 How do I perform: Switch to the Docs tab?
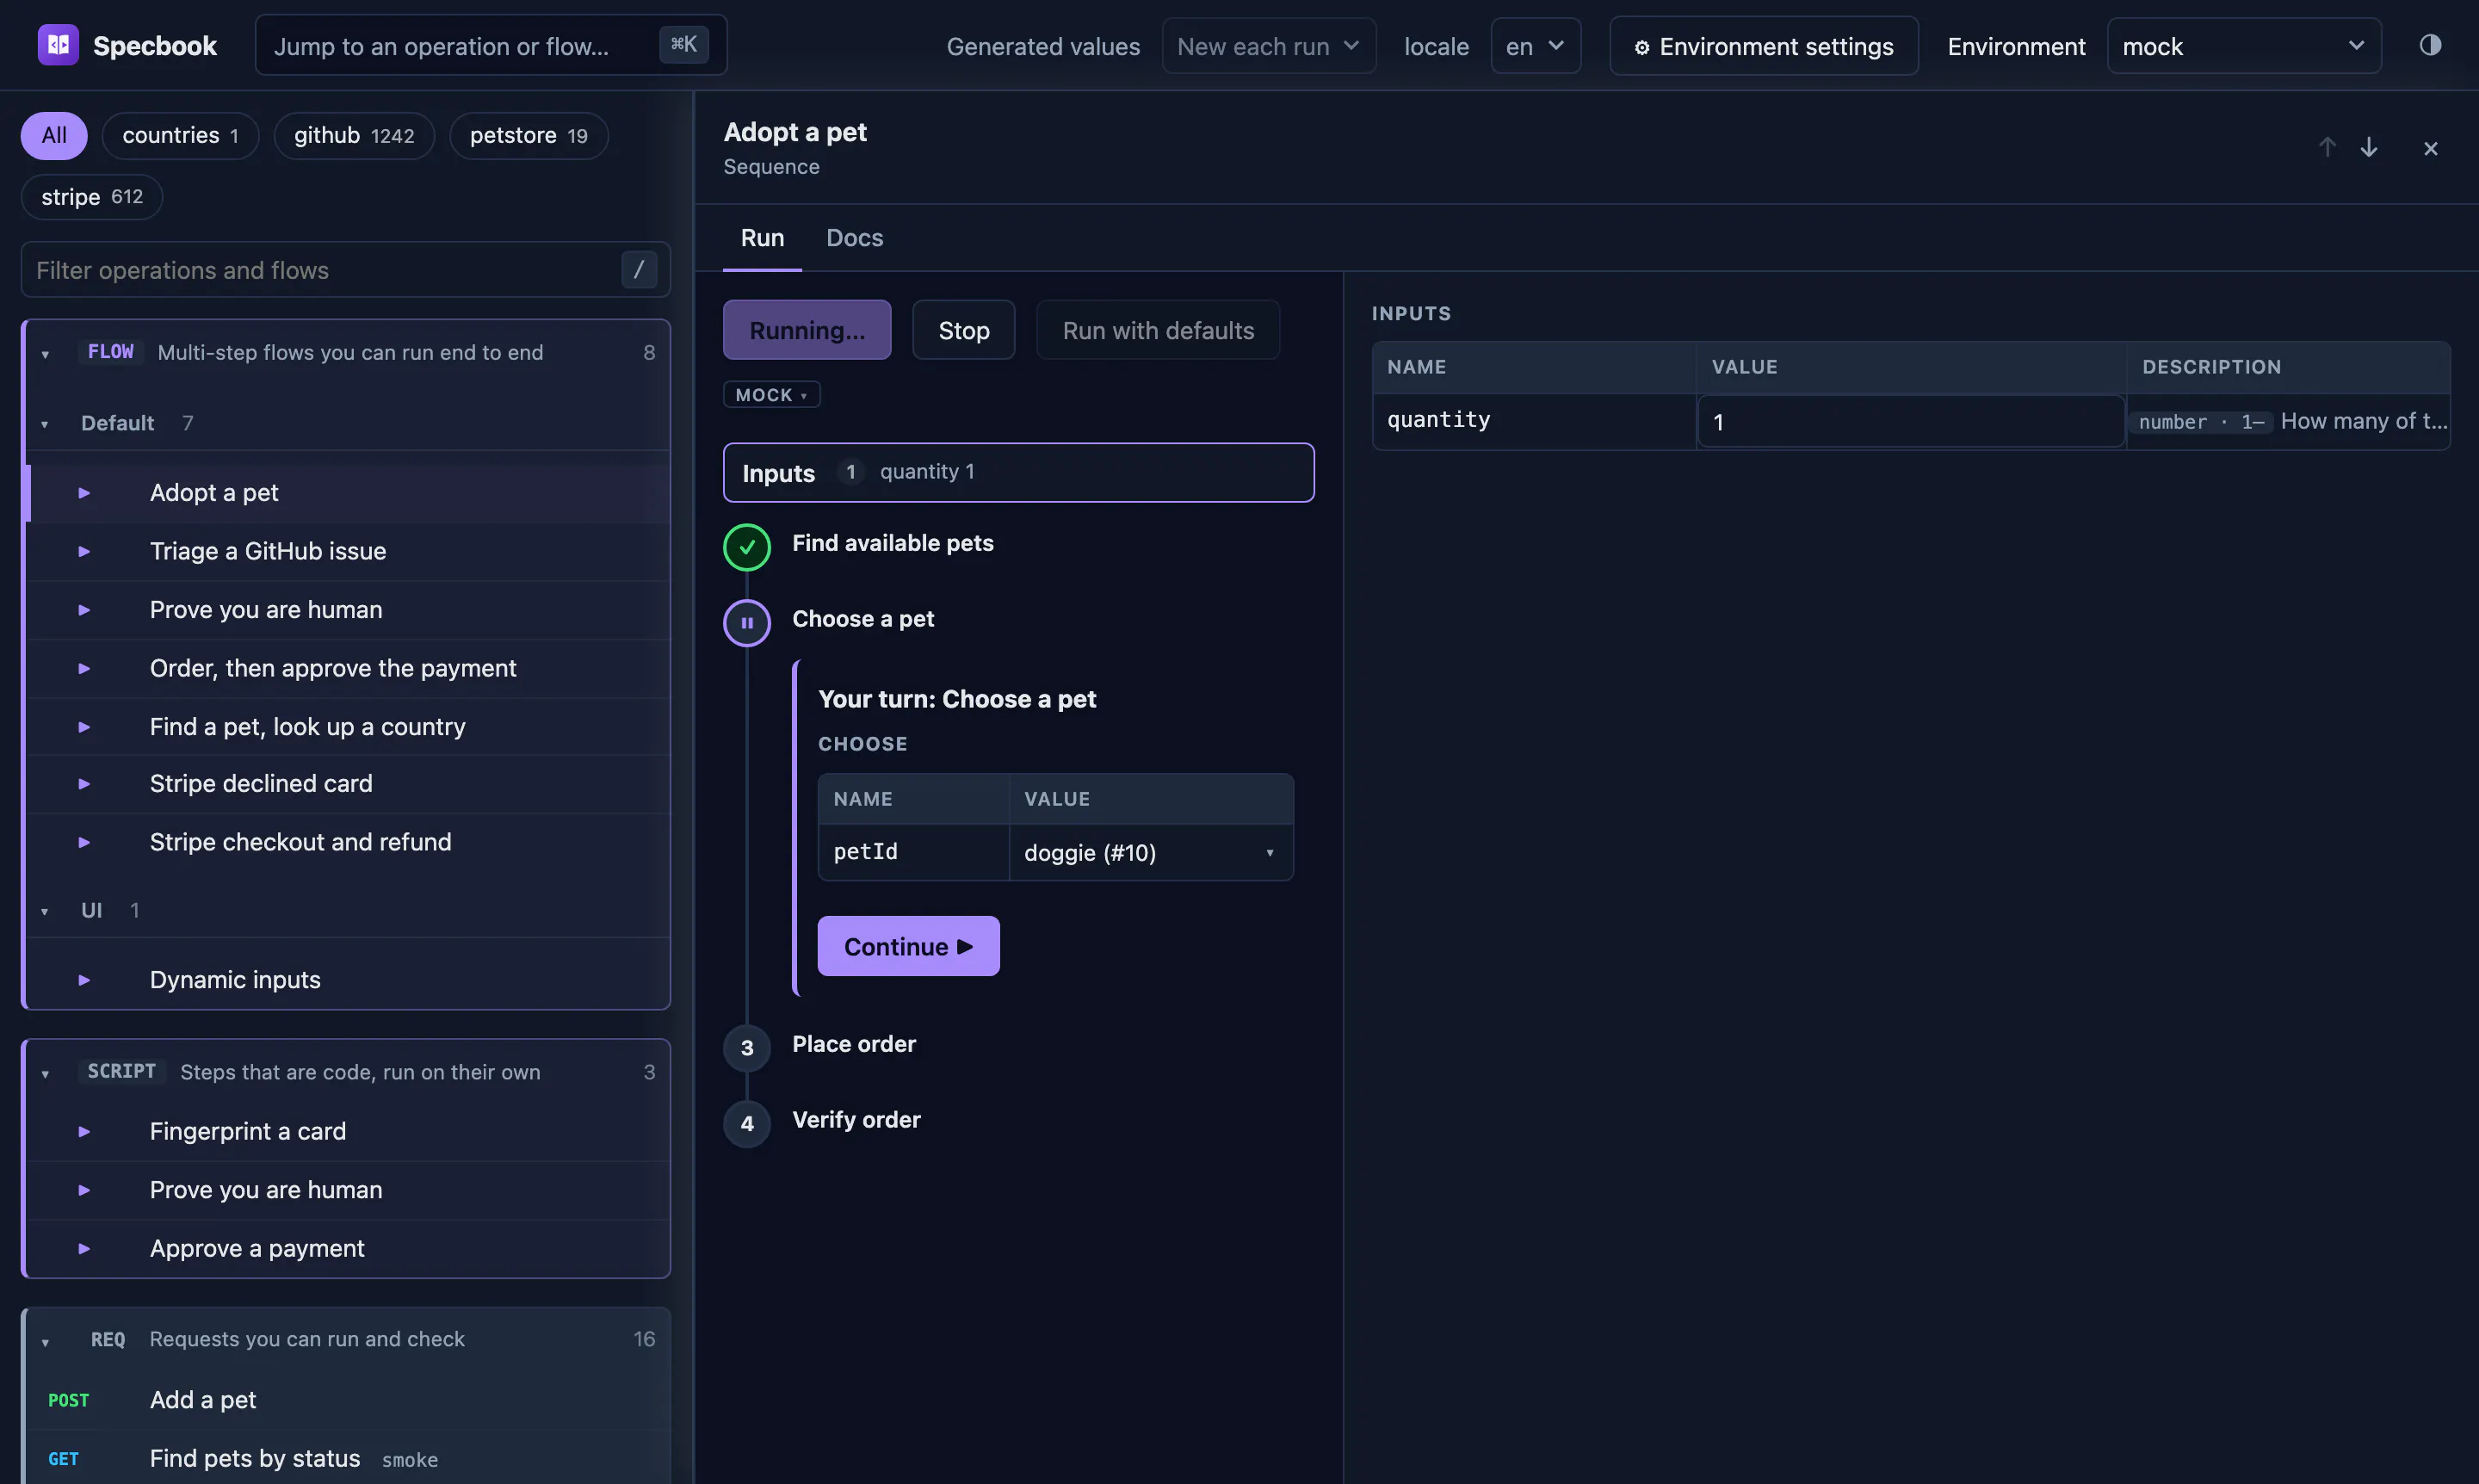click(x=855, y=238)
